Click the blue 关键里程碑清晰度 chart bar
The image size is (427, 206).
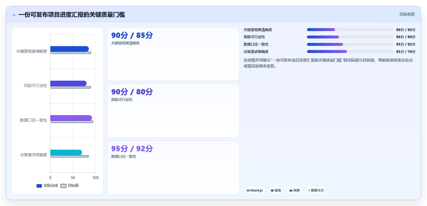pos(69,49)
